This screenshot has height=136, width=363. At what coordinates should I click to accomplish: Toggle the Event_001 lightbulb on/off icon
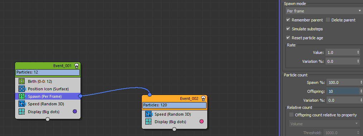pos(76,66)
